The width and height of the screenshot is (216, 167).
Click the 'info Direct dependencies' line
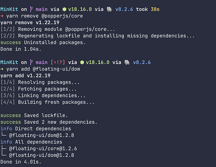[x=36, y=129]
